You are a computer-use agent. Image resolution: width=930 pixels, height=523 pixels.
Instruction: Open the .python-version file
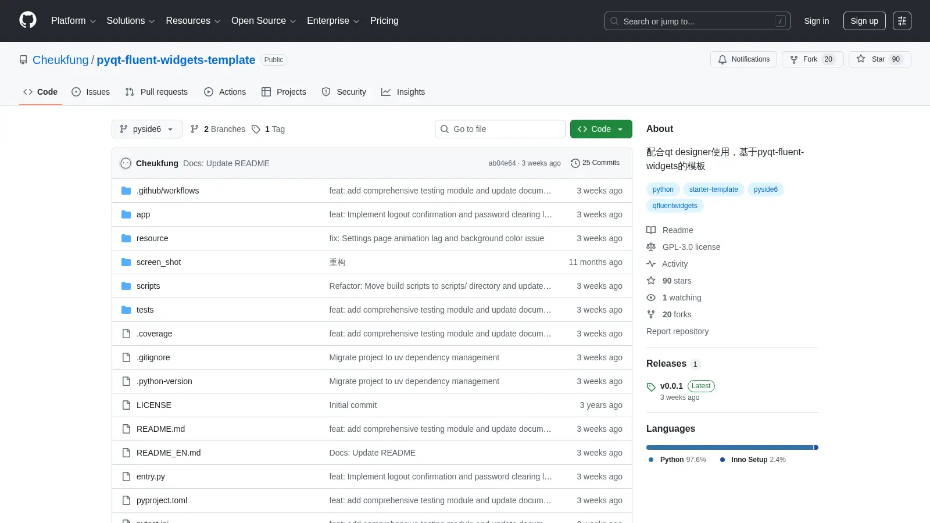point(164,381)
